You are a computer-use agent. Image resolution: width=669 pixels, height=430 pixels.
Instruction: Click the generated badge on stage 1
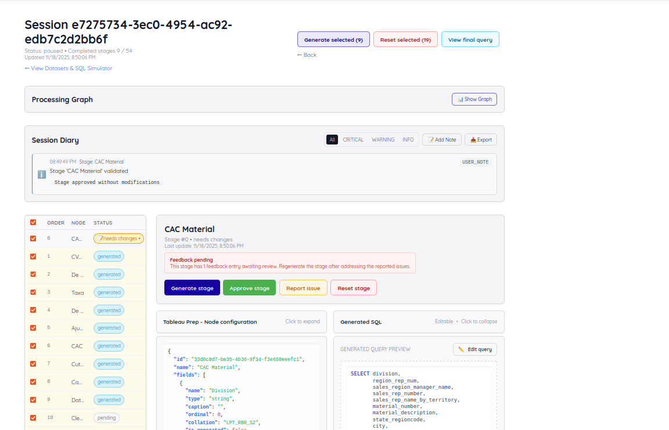(x=109, y=256)
